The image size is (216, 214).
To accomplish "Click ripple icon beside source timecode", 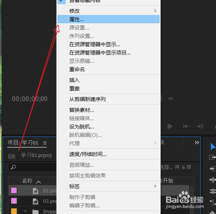I will coord(171,99).
